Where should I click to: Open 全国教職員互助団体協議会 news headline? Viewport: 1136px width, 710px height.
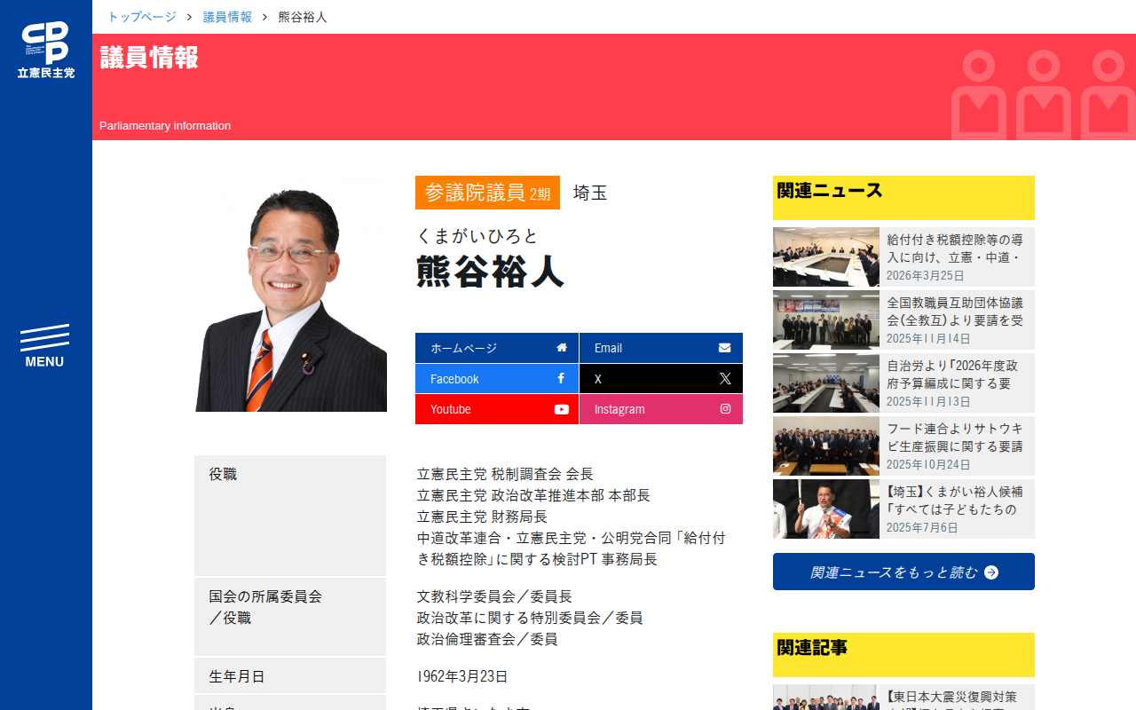tap(955, 312)
